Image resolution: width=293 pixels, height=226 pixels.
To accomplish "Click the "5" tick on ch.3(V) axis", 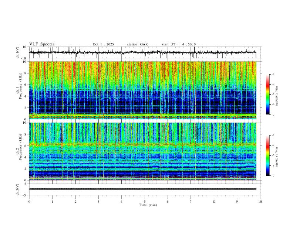I will click(26, 184).
